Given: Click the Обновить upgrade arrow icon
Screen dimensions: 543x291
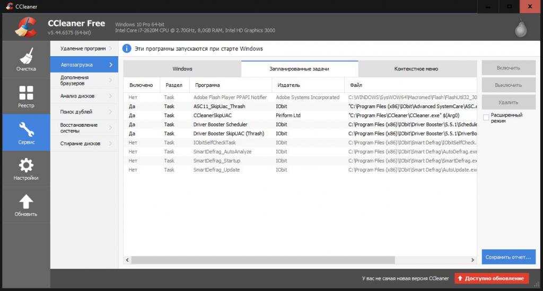Looking at the screenshot, I should (x=26, y=201).
